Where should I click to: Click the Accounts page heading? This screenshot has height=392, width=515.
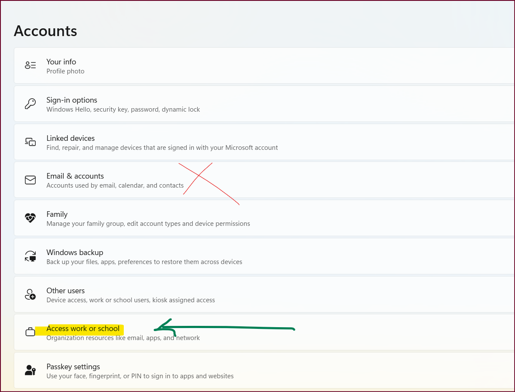click(x=45, y=31)
